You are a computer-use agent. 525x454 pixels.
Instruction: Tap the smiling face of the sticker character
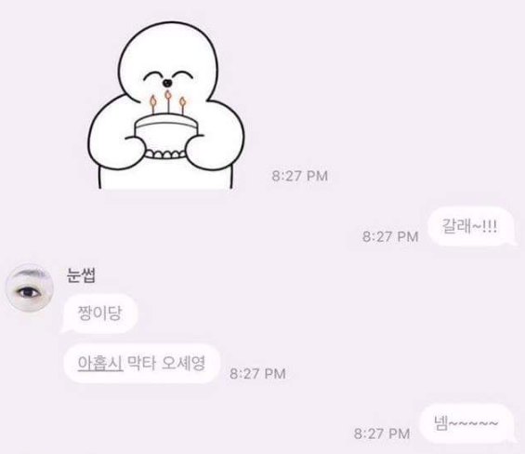tap(168, 77)
